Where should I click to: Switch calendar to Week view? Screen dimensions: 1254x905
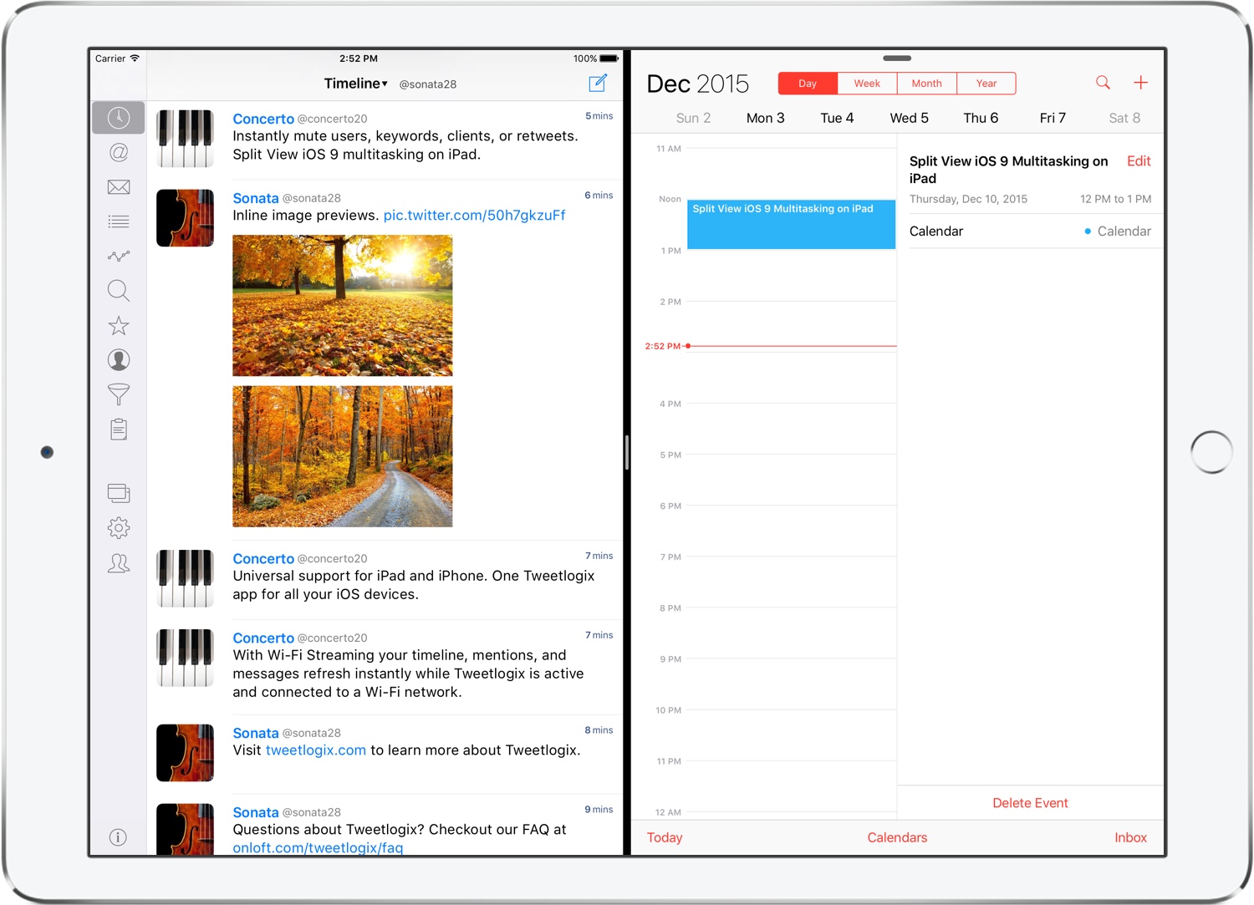coord(867,84)
